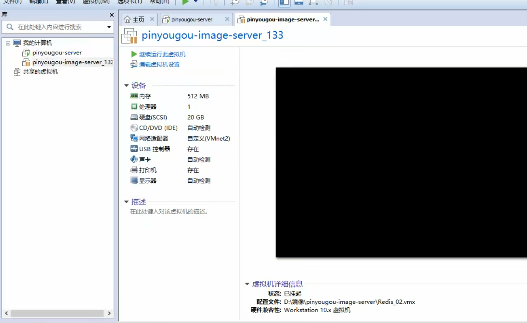Click the green power-on play button in toolbar
The width and height of the screenshot is (527, 323).
185,2
